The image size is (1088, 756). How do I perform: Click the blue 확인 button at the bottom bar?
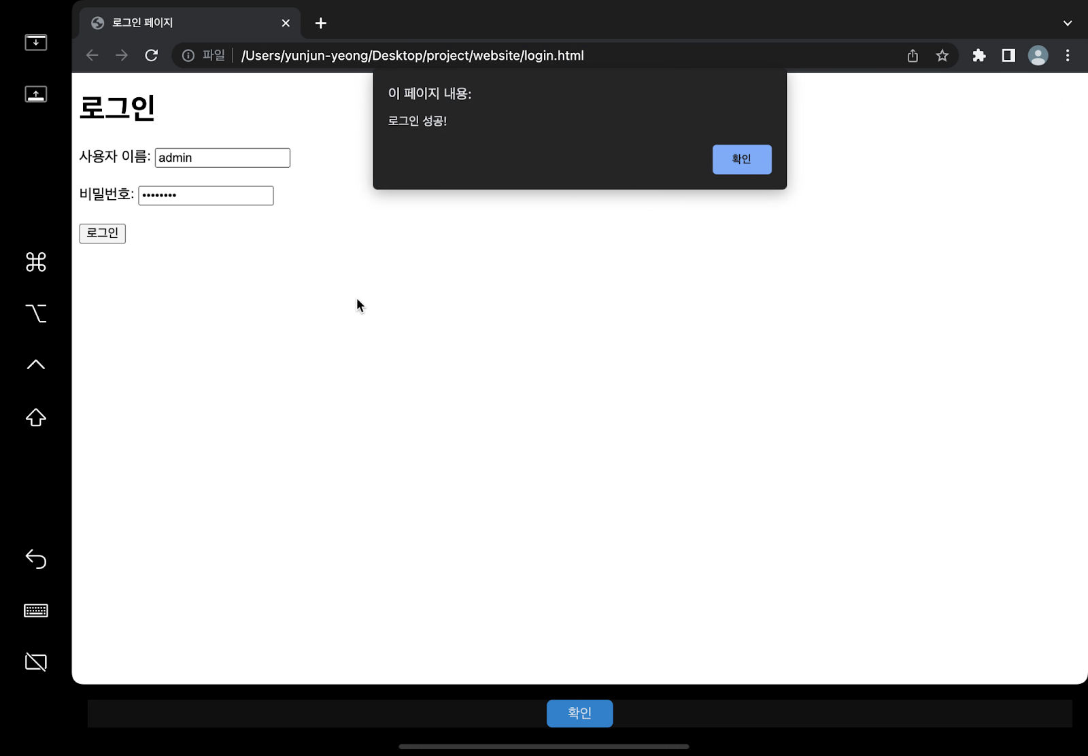[579, 713]
